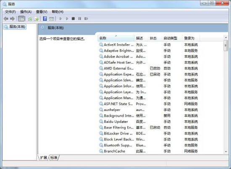Screen dimensions: 231x169
Task: Sort by the 登录为 column header
Action: pyautogui.click(x=191, y=38)
